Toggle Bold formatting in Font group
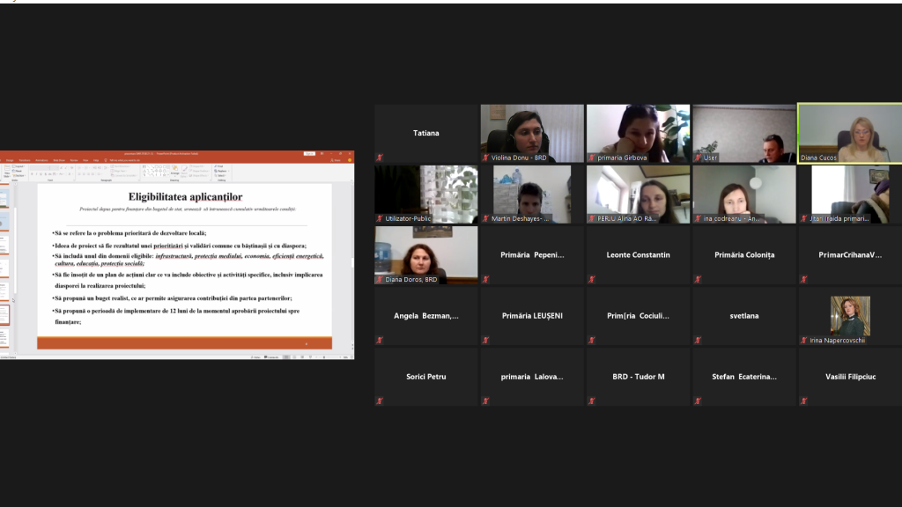Image resolution: width=902 pixels, height=507 pixels. click(33, 173)
